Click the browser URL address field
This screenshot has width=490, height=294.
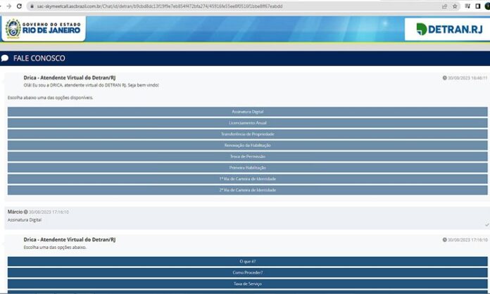211,6
